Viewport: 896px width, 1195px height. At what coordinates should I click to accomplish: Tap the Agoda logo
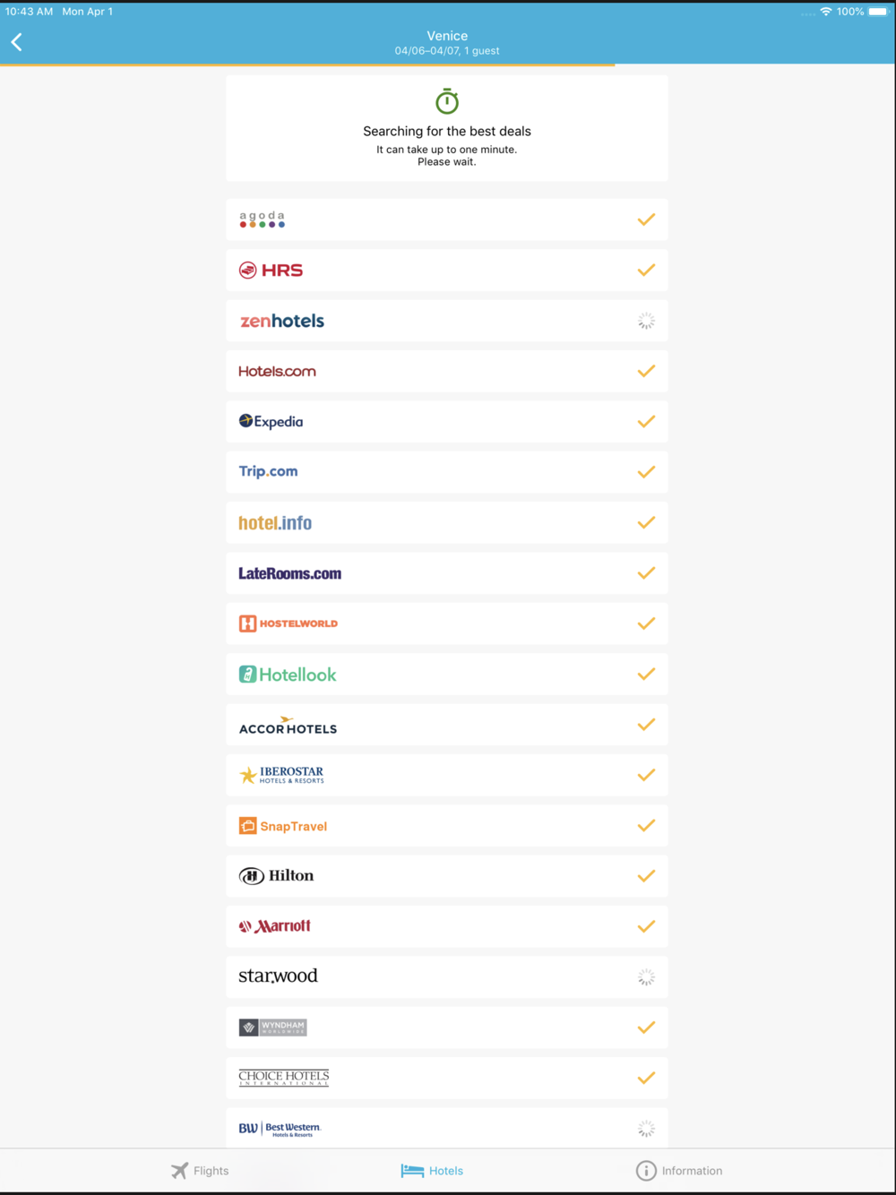pyautogui.click(x=262, y=219)
